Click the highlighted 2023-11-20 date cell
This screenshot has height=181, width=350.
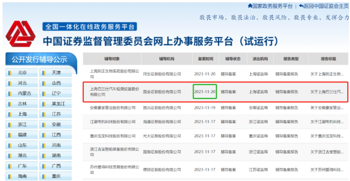205,91
